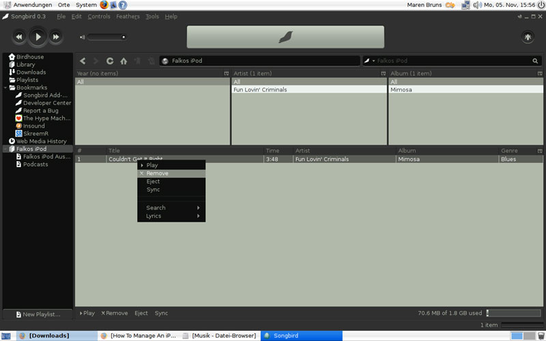
Task: Open the File menu
Action: coord(61,16)
